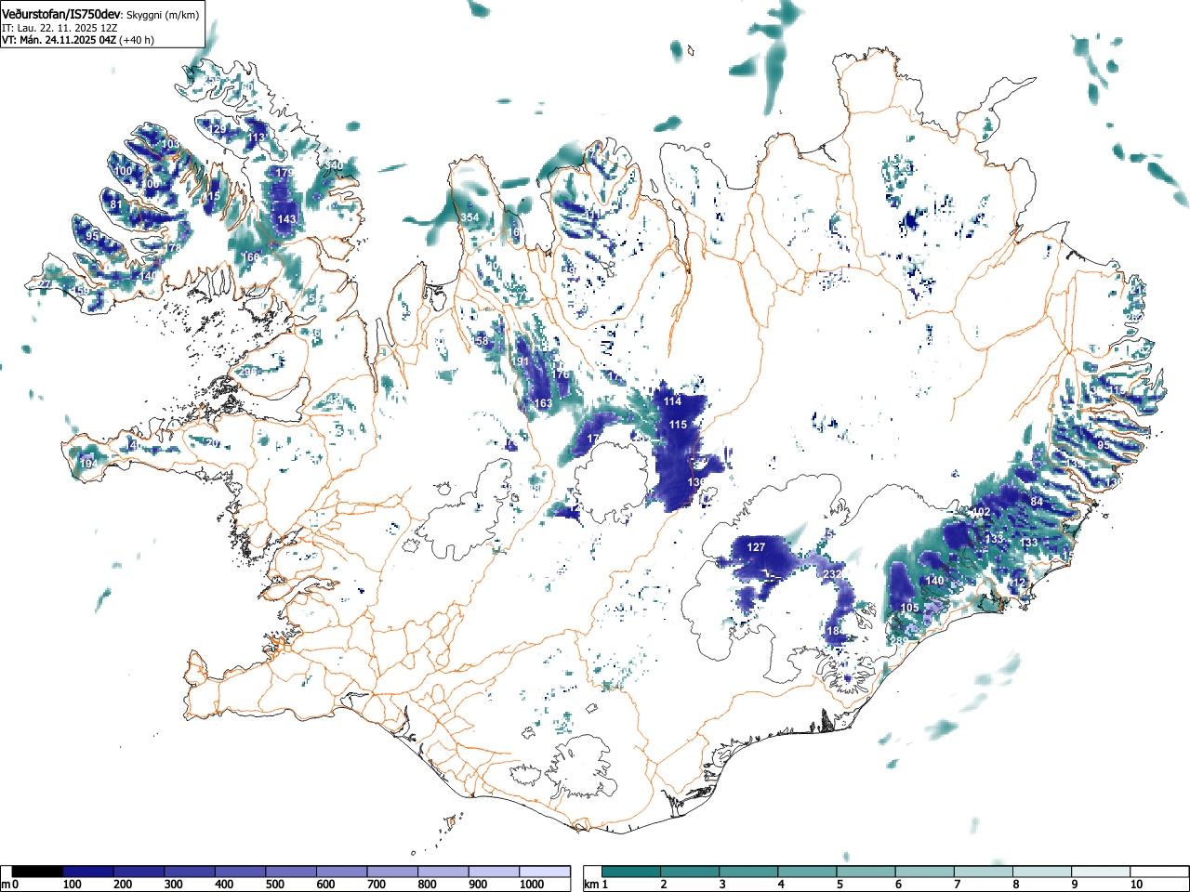The height and width of the screenshot is (892, 1190).
Task: Select the legend swatch between 500 and 600 m
Action: tap(292, 872)
